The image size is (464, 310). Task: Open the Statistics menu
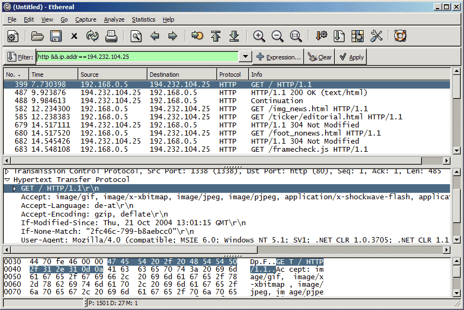[x=144, y=19]
